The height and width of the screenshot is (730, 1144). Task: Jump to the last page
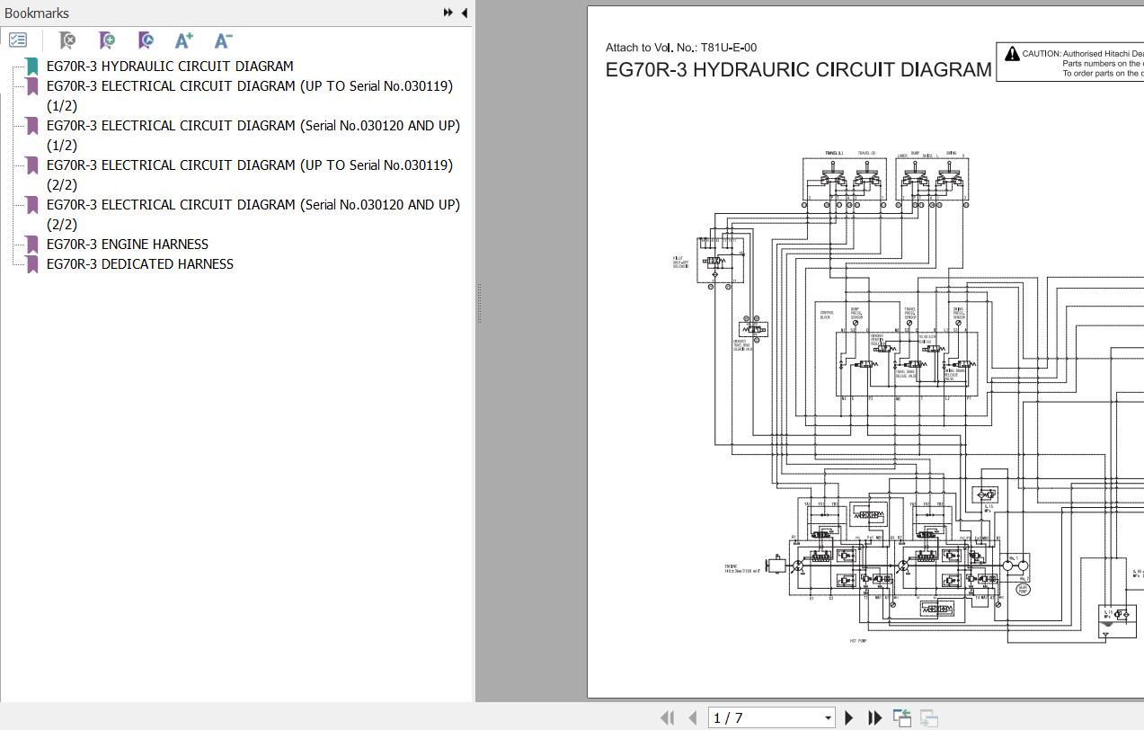(x=874, y=717)
